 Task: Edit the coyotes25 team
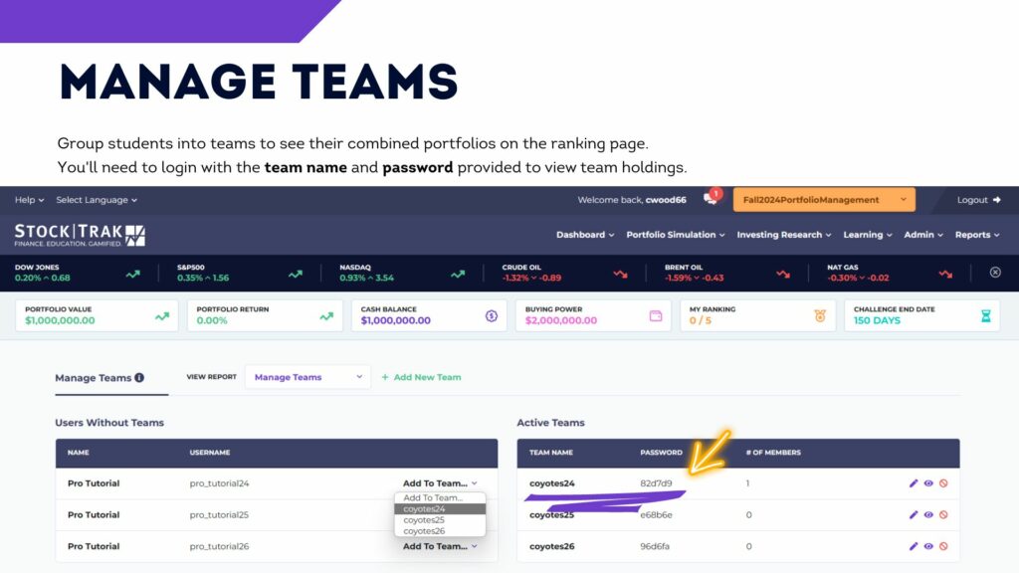914,514
